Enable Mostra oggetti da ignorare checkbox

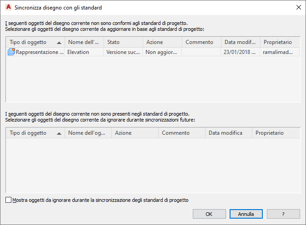coord(9,200)
